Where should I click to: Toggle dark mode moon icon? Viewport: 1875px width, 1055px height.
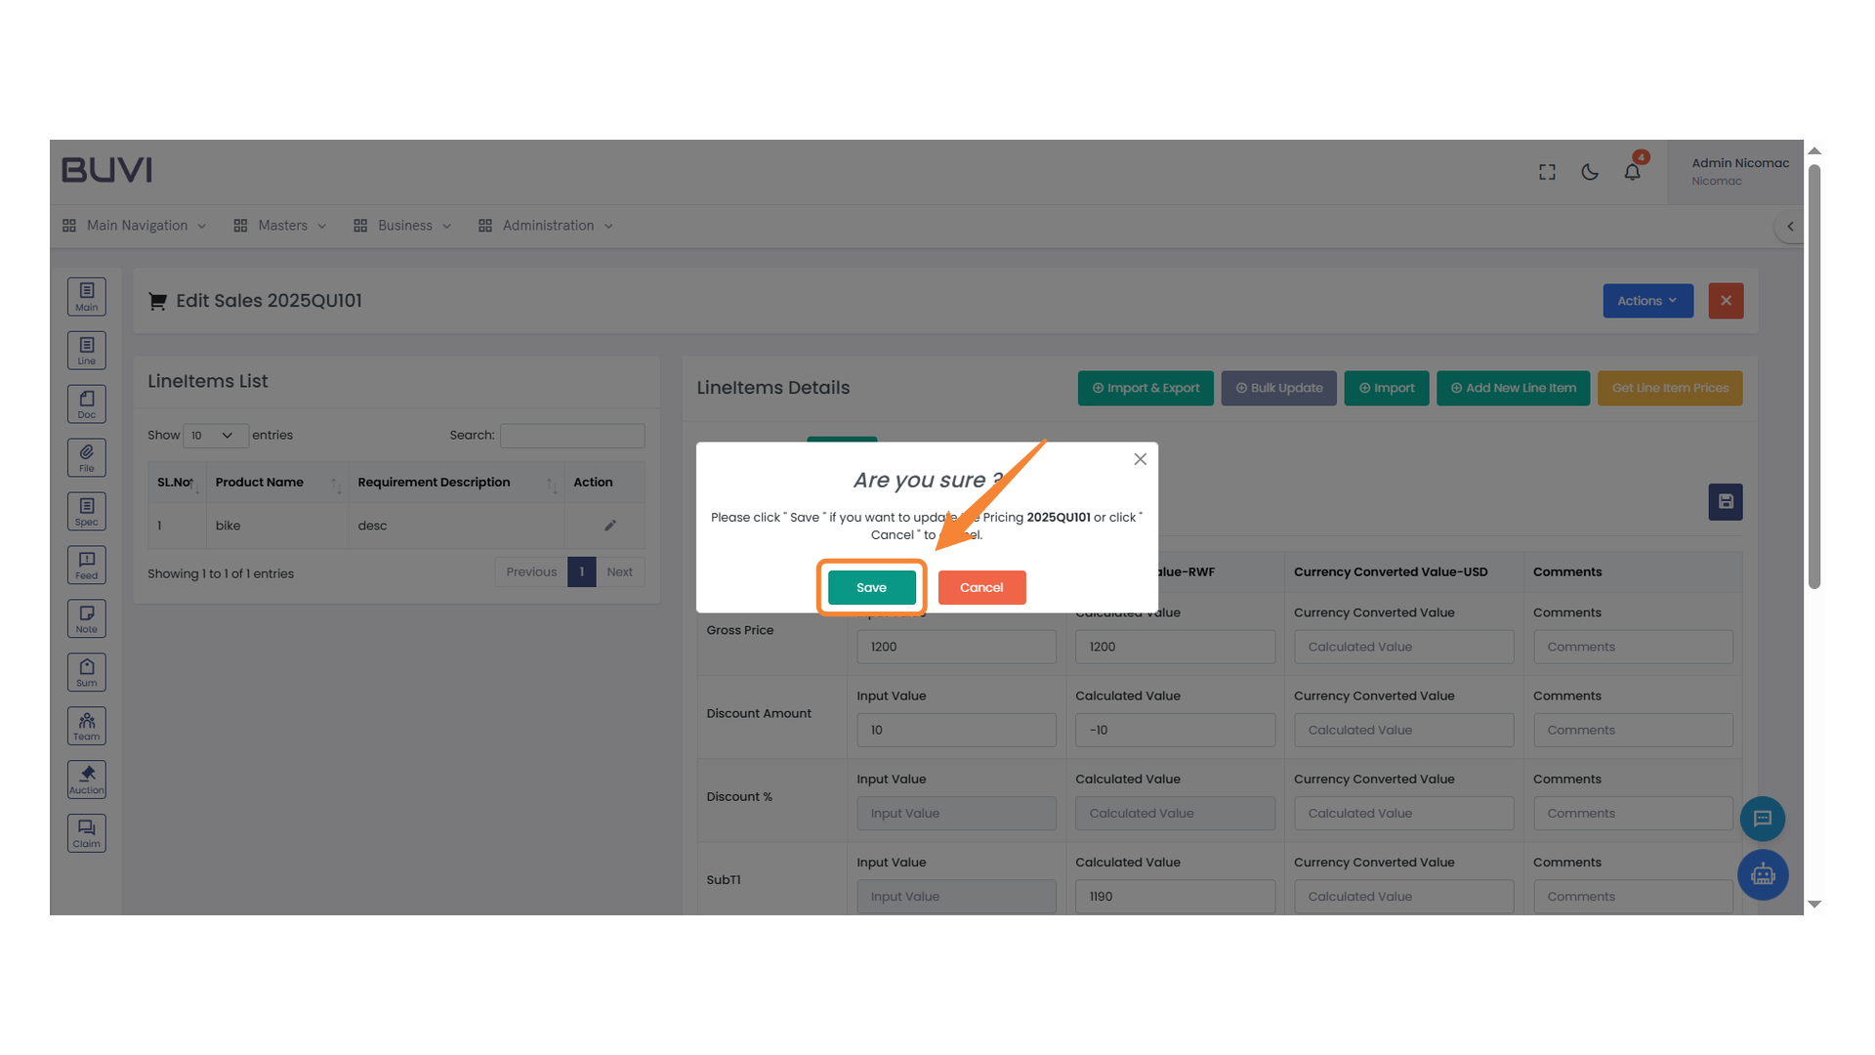tap(1589, 172)
